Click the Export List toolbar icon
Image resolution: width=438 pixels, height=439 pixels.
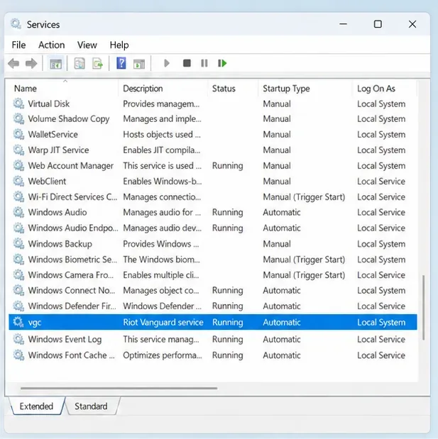(97, 64)
